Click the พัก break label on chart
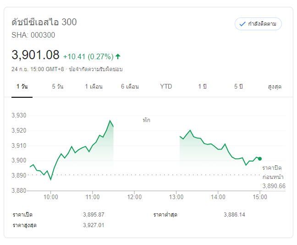This screenshot has height=245, width=297. click(x=146, y=120)
